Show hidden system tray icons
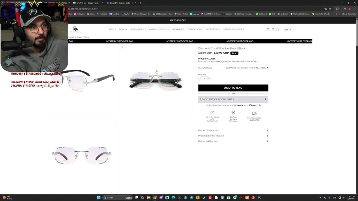358x201 pixels. (320, 198)
